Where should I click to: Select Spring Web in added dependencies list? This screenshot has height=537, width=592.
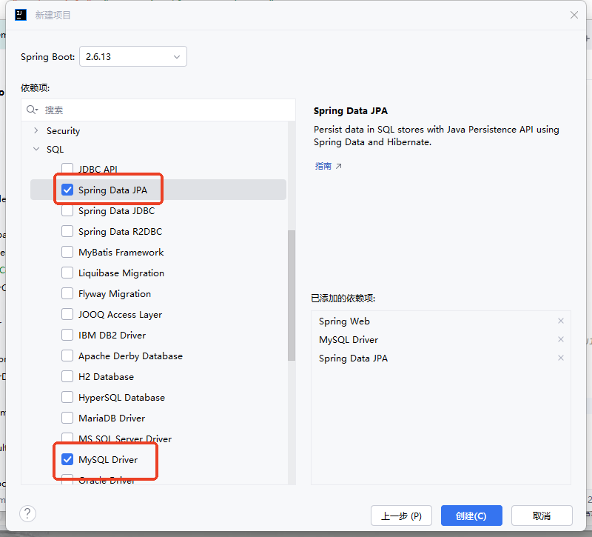pos(344,321)
